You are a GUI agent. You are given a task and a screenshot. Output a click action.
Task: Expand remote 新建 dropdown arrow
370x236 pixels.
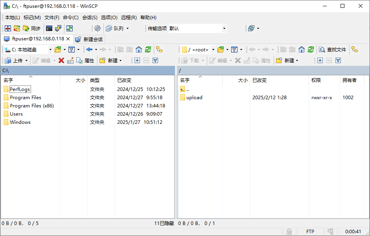tap(297, 61)
